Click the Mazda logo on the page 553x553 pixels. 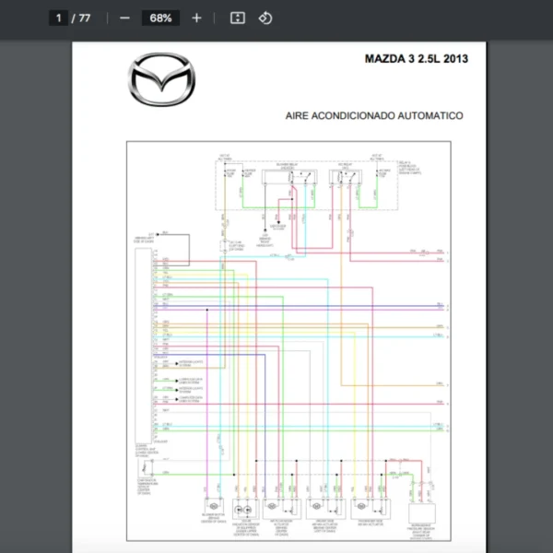pos(161,79)
